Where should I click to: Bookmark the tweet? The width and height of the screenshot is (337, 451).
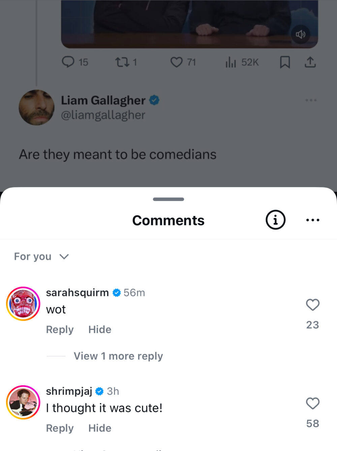(285, 62)
